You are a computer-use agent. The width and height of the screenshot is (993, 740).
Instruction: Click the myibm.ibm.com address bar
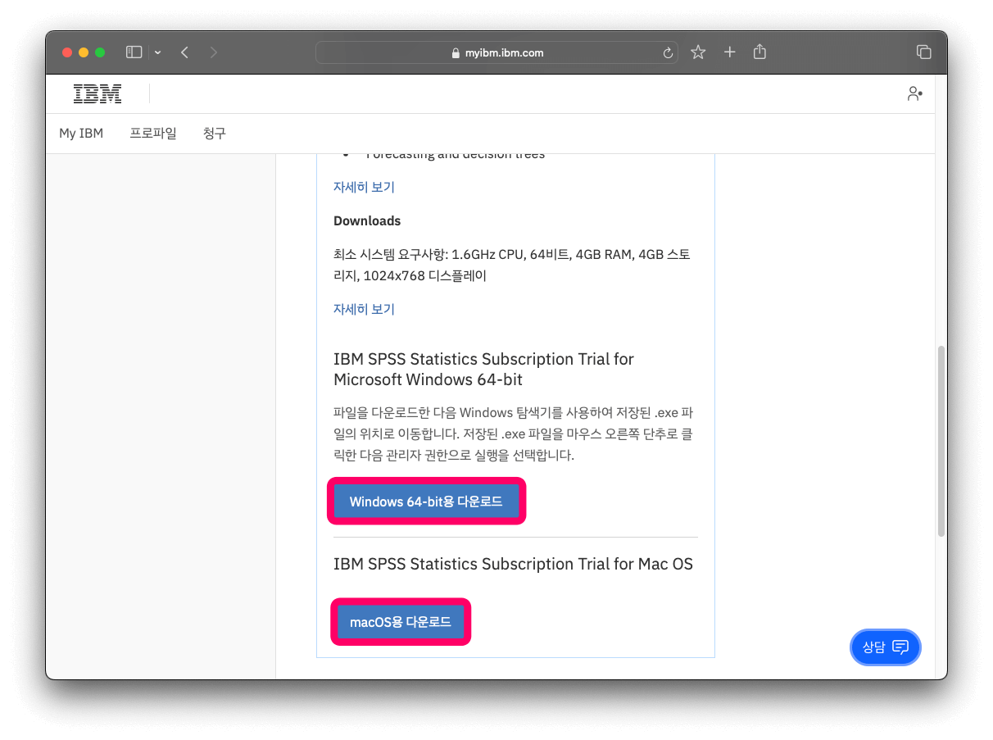click(x=498, y=52)
